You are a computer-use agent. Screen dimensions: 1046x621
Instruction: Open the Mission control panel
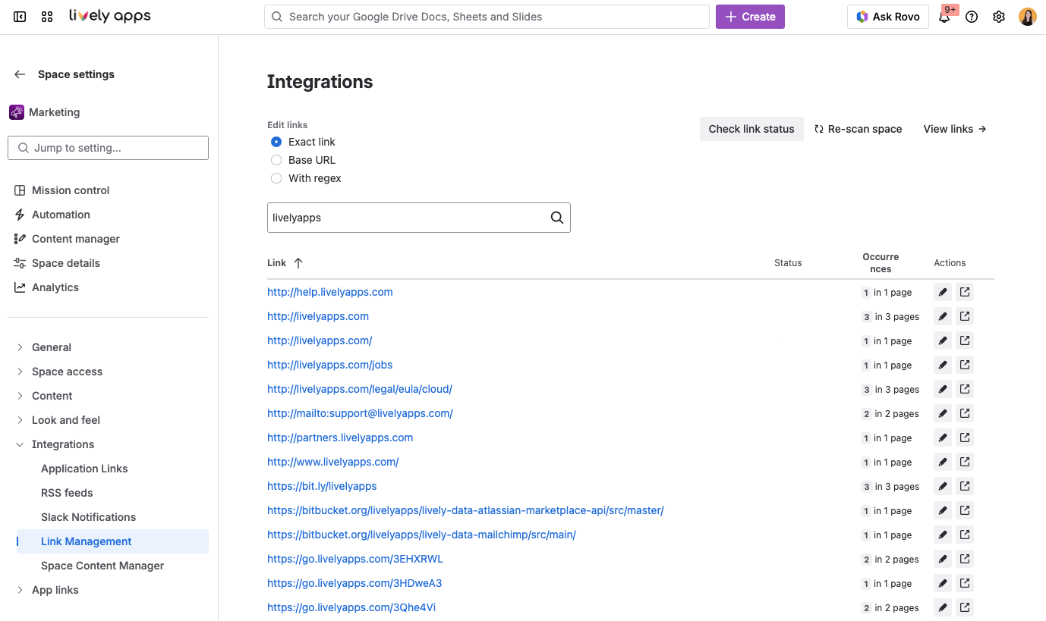point(71,190)
